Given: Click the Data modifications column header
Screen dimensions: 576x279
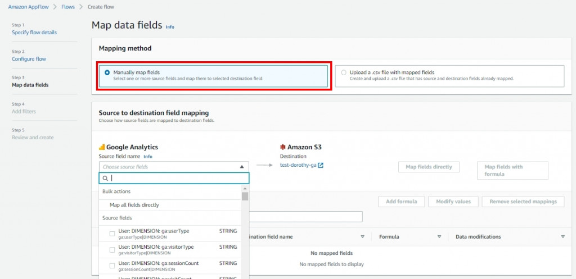Looking at the screenshot, I should (x=478, y=237).
